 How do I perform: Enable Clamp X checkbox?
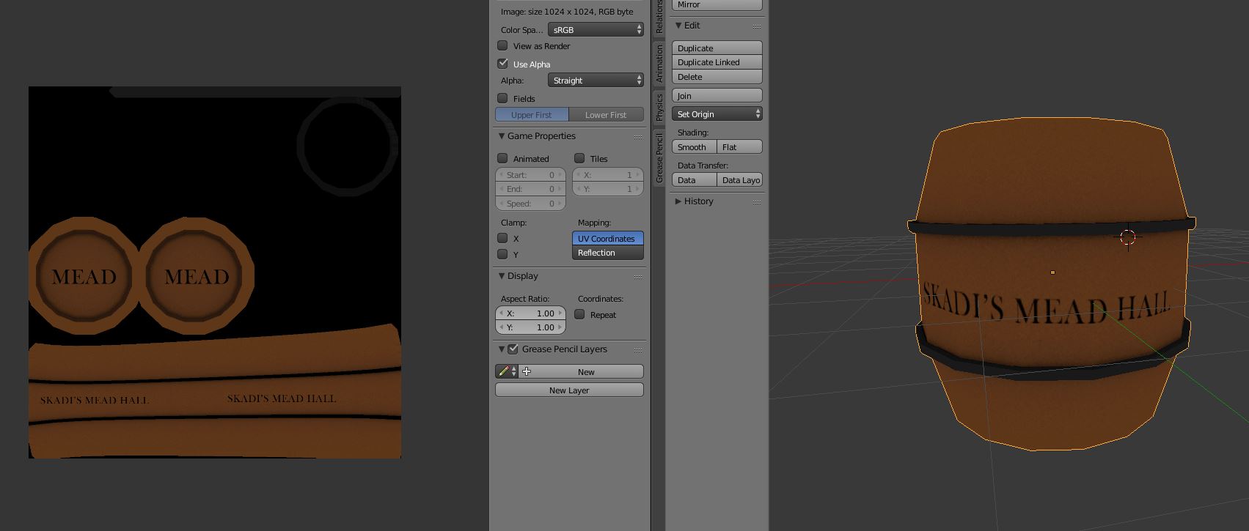pos(502,238)
